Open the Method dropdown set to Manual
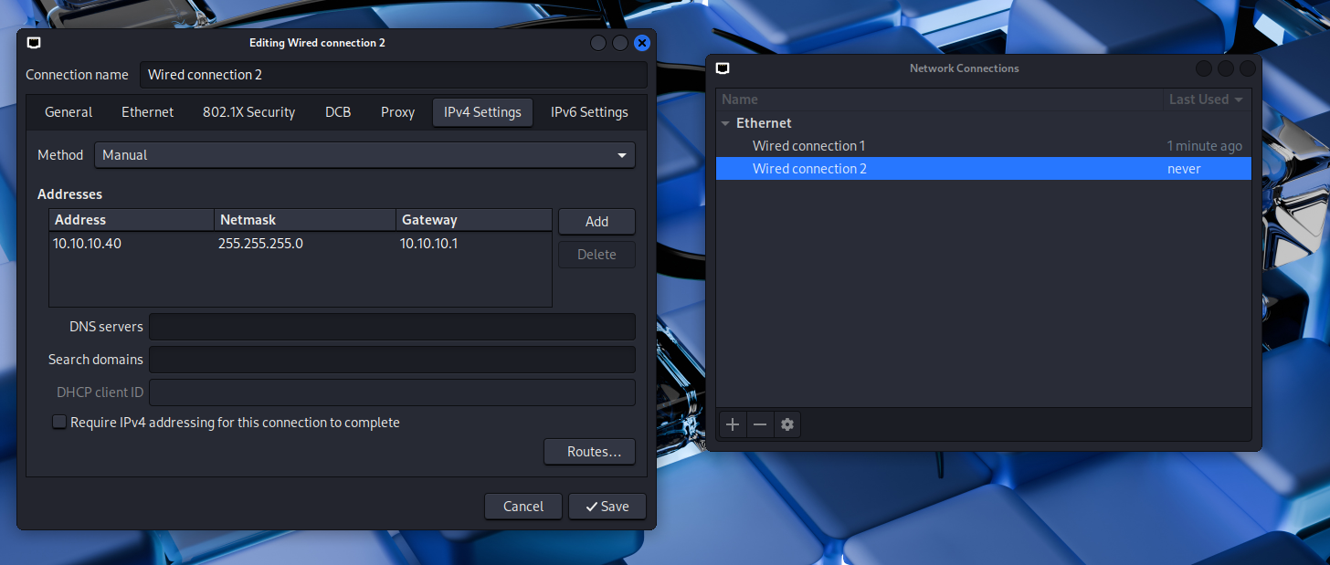Image resolution: width=1330 pixels, height=565 pixels. [x=364, y=155]
